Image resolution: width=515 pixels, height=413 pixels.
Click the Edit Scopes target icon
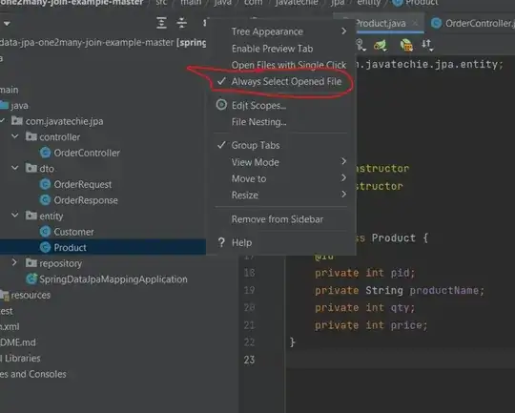(x=221, y=105)
